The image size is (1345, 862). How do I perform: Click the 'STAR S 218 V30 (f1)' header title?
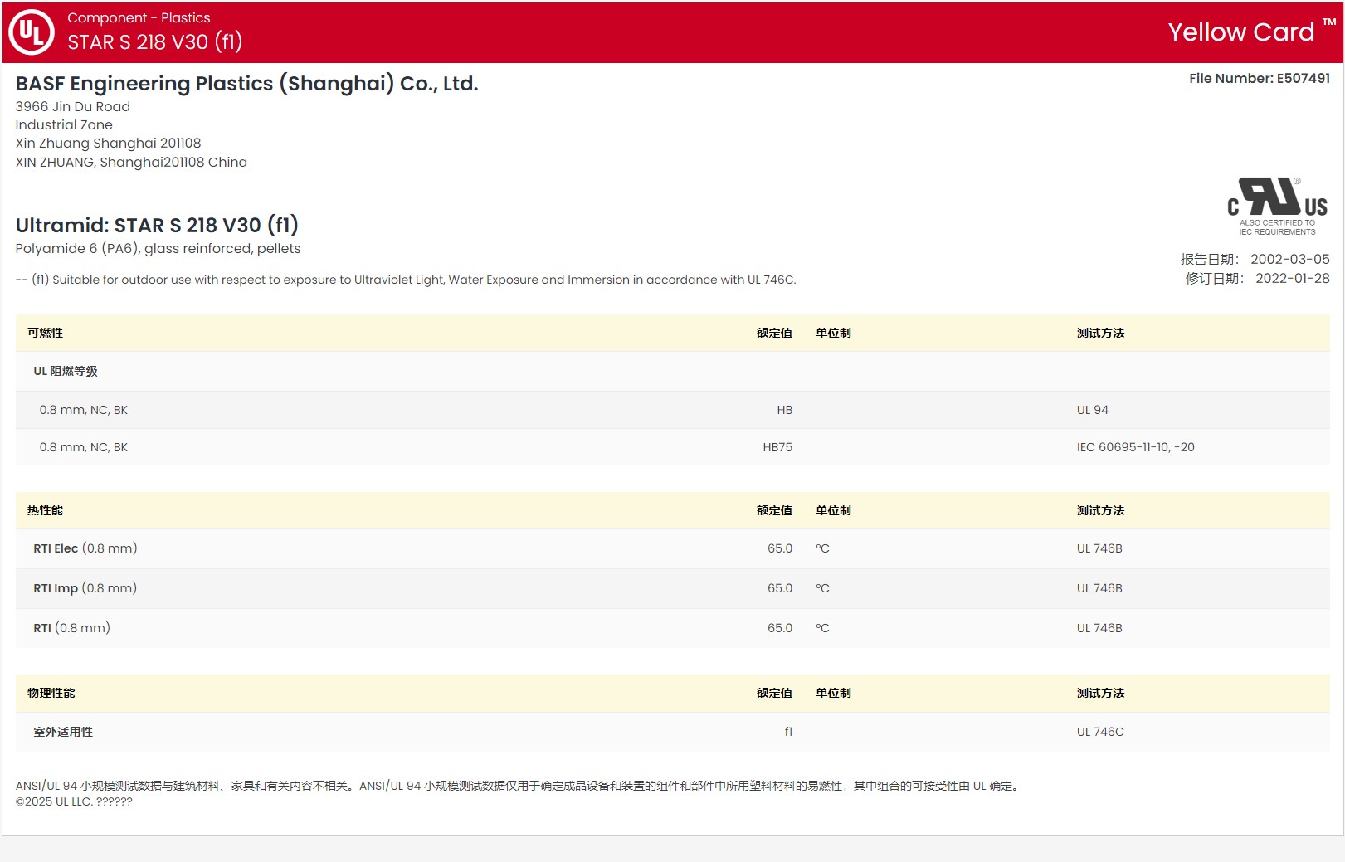tap(154, 41)
